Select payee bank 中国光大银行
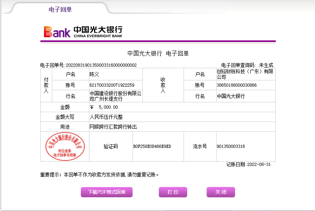Screen dimensions: 315x211 click(x=231, y=96)
